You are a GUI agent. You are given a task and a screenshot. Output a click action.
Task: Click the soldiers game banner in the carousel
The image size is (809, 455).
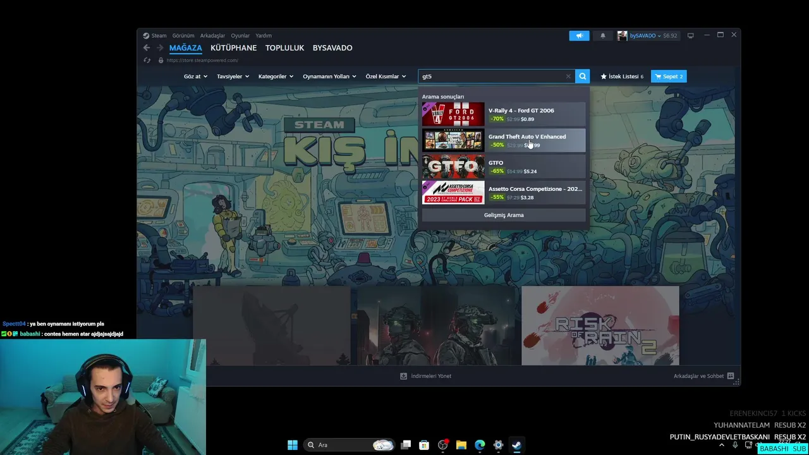(x=436, y=325)
